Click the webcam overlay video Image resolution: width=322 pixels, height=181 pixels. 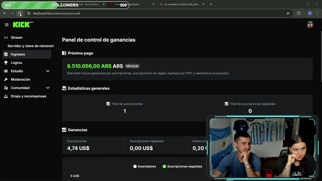[263, 147]
